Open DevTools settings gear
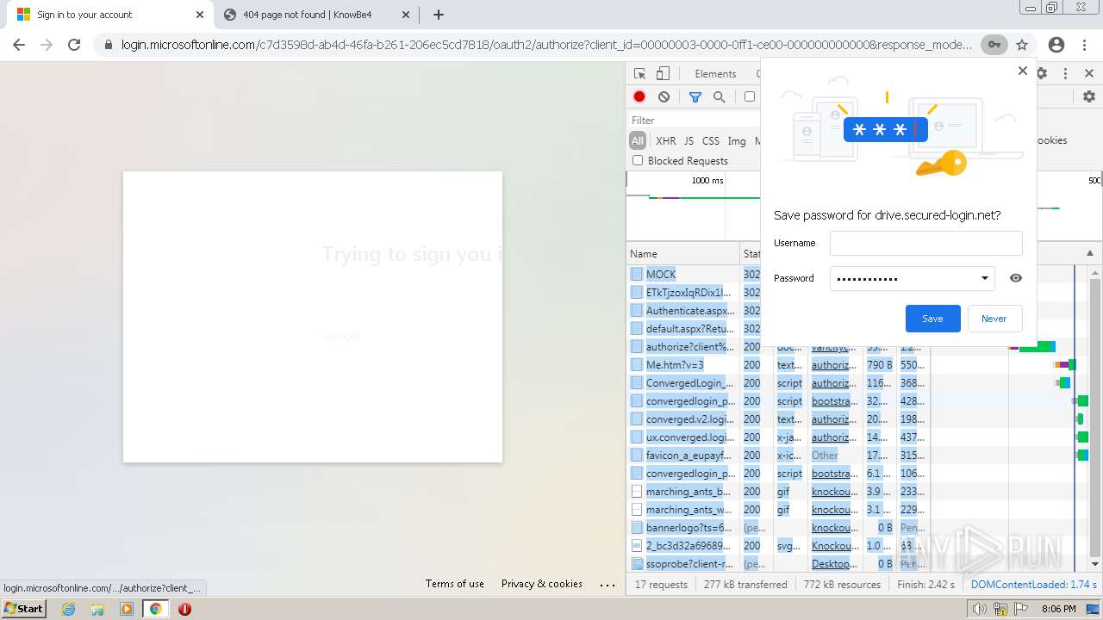Image resolution: width=1103 pixels, height=620 pixels. click(x=1042, y=74)
